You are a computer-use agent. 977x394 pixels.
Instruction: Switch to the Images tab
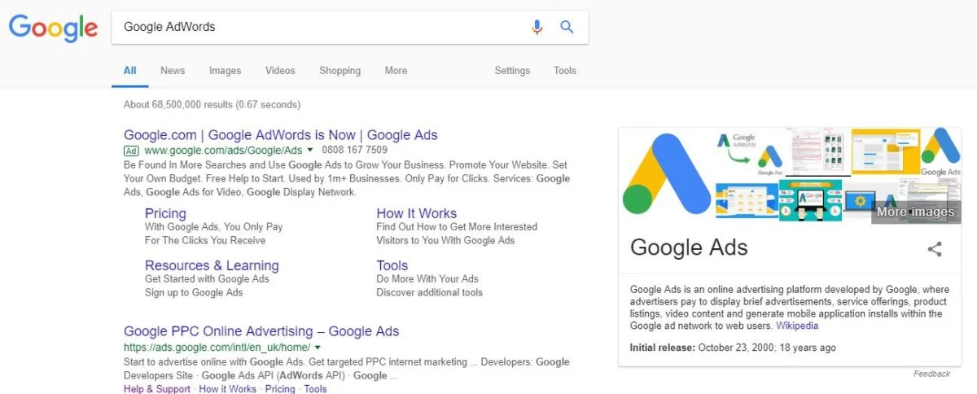click(x=225, y=71)
